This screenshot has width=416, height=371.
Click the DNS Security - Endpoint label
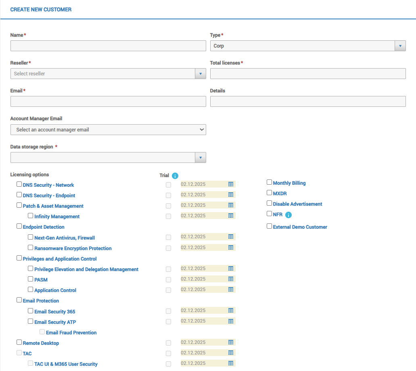click(49, 196)
